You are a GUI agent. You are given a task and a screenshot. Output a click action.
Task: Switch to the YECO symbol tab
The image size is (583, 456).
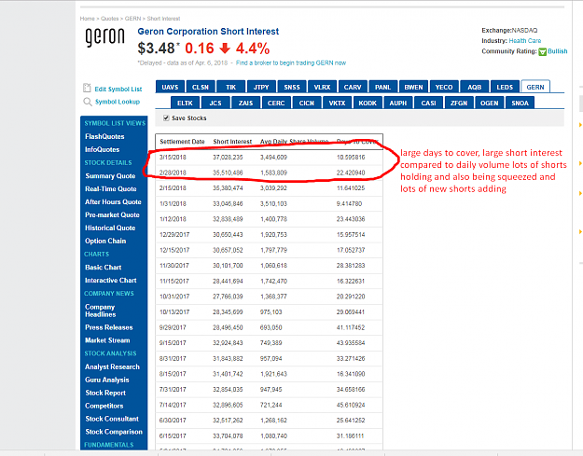[x=444, y=87]
